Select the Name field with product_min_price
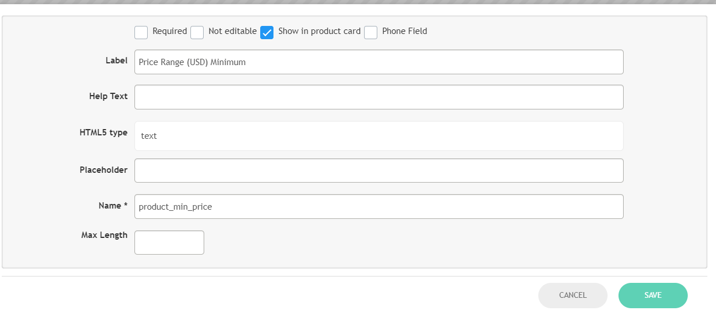The image size is (716, 318). 378,207
